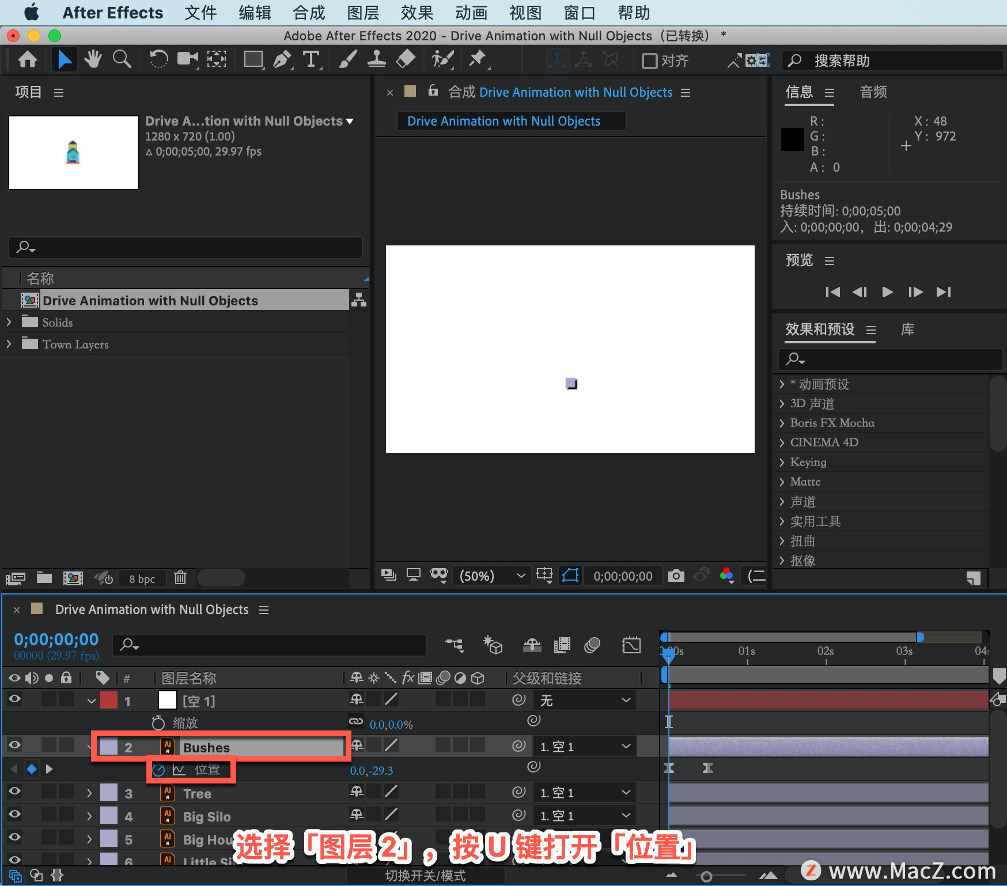Click the show channel RGB icon
1007x886 pixels.
point(726,575)
